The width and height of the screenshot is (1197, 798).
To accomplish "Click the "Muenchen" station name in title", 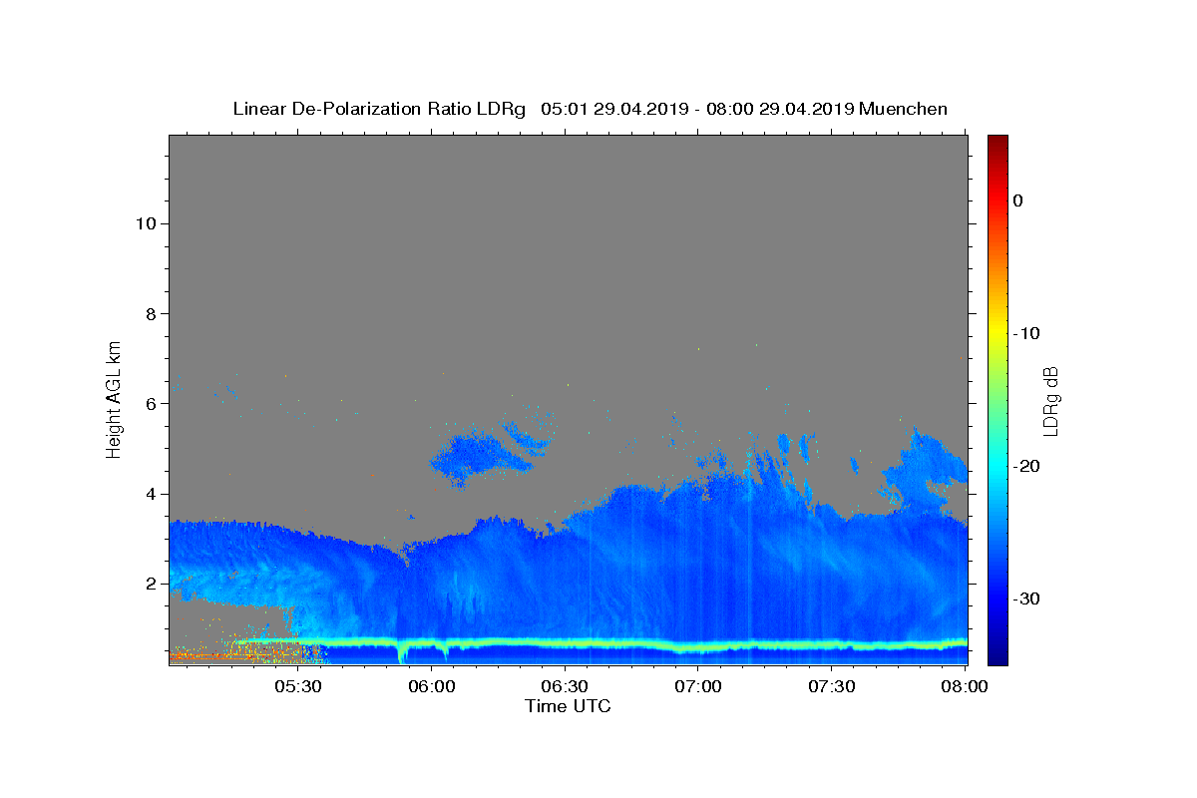I will point(903,110).
